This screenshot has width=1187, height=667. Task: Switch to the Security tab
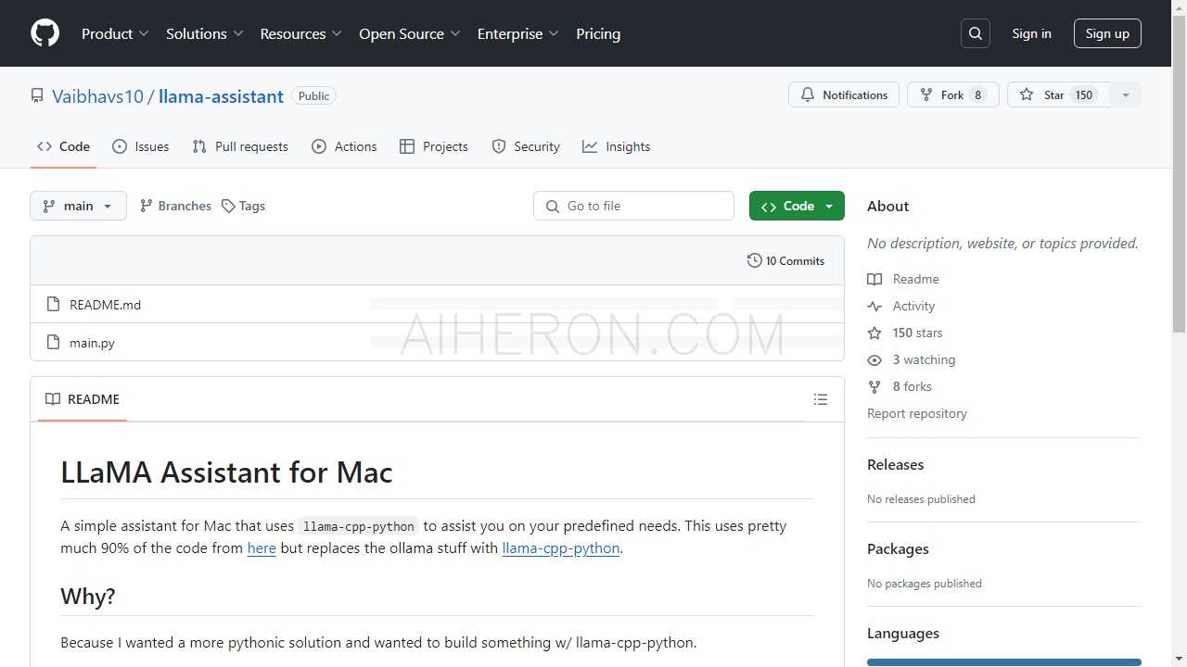pos(526,146)
